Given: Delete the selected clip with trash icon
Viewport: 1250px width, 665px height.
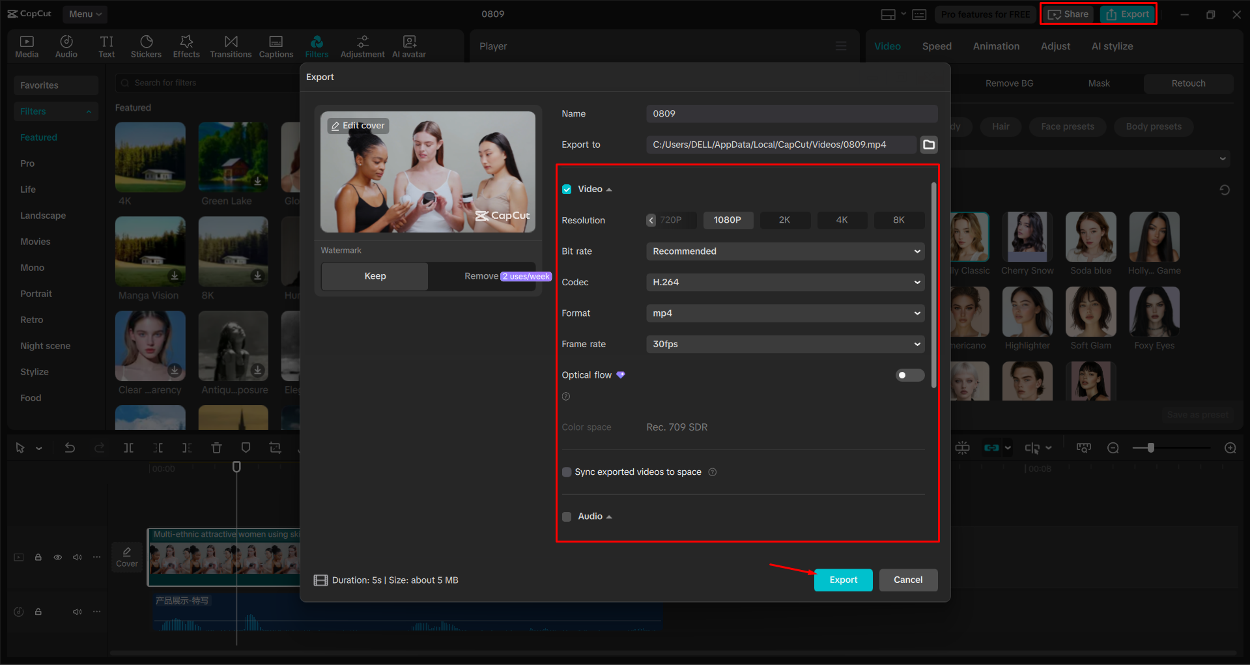Looking at the screenshot, I should pyautogui.click(x=216, y=447).
